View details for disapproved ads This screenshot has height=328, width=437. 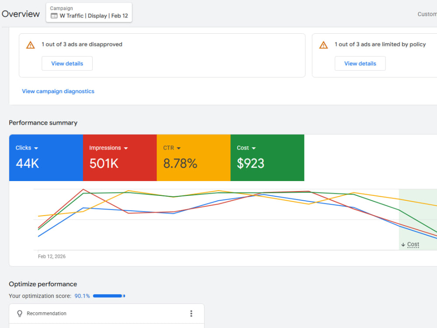pyautogui.click(x=67, y=63)
